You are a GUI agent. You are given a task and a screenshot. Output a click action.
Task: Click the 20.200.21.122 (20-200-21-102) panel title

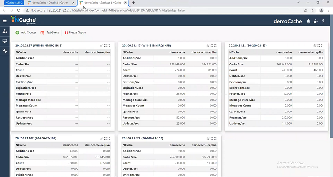143,138
